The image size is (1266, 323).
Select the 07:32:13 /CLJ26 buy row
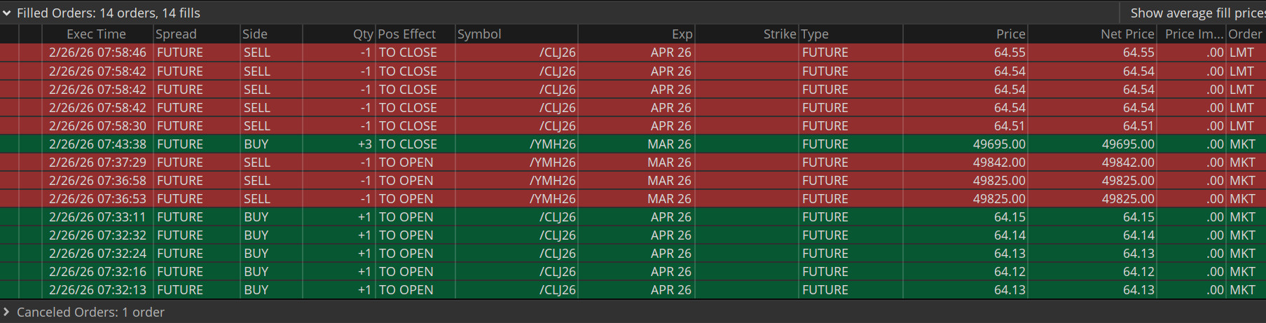pyautogui.click(x=633, y=289)
